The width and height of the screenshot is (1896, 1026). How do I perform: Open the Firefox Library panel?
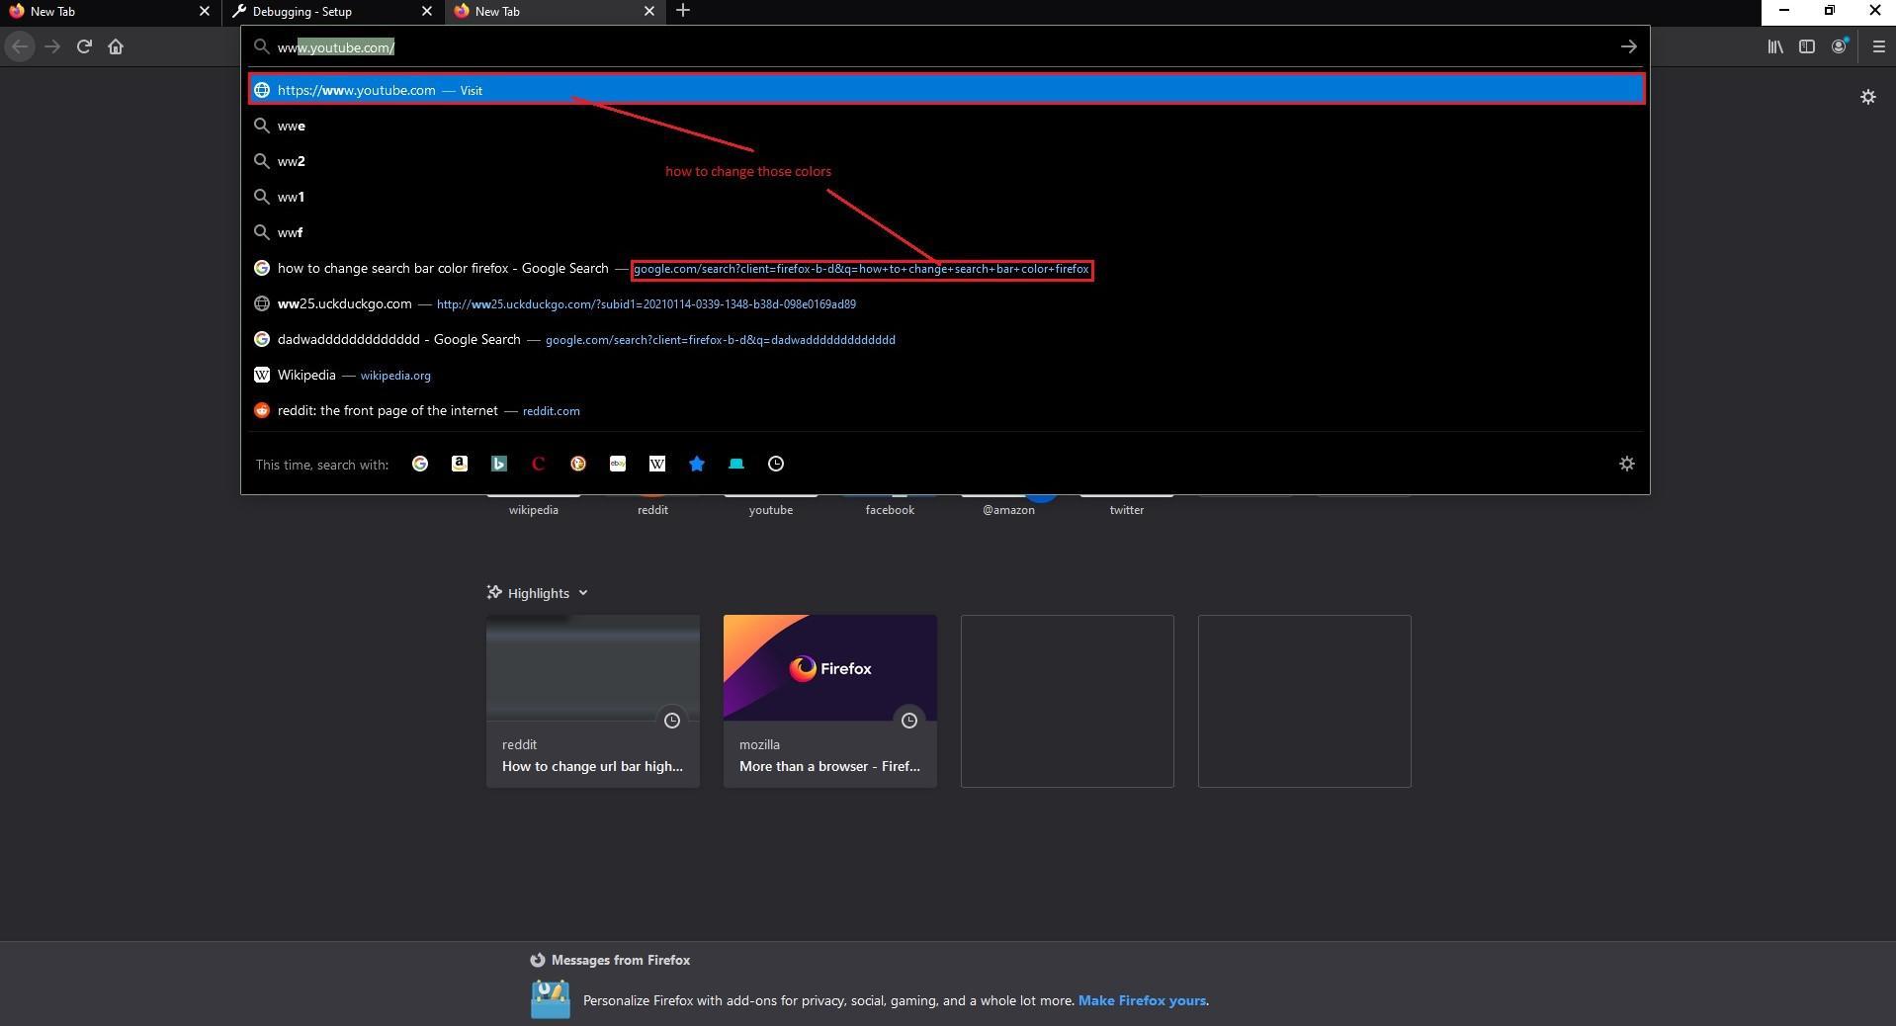tap(1773, 46)
